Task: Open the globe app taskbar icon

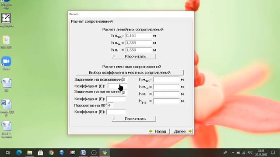Action: [62, 153]
